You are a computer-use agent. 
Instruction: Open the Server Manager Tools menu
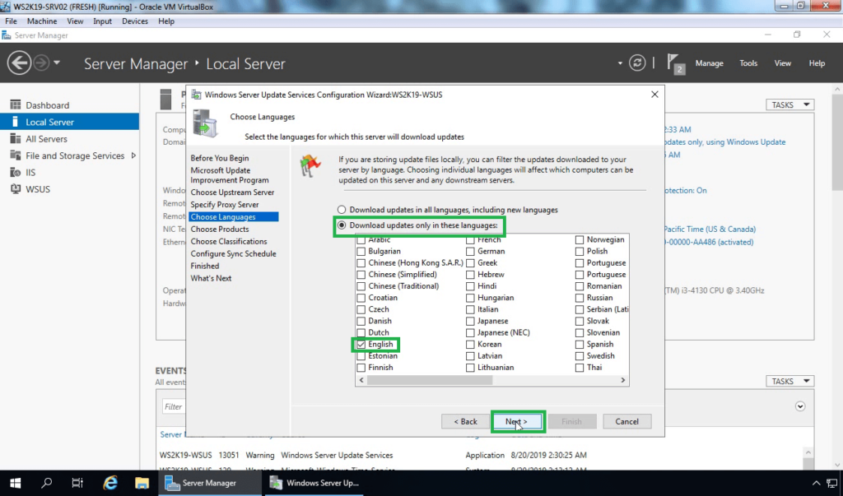tap(748, 63)
